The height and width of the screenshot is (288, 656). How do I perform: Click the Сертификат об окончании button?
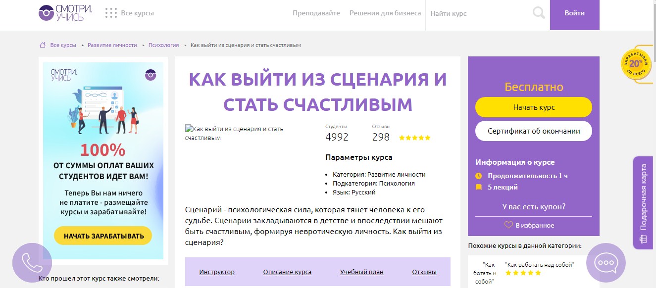533,131
